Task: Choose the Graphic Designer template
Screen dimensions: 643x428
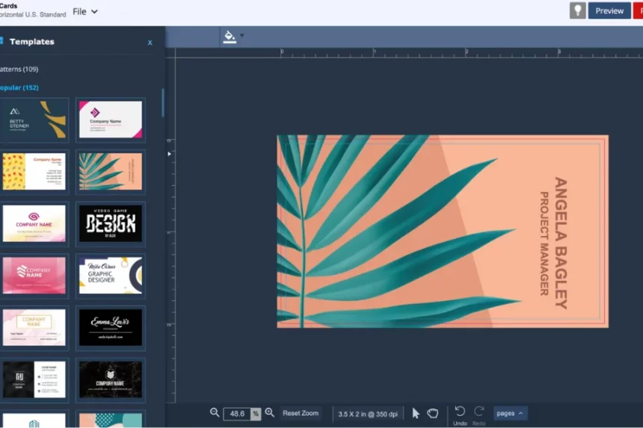Action: 111,275
